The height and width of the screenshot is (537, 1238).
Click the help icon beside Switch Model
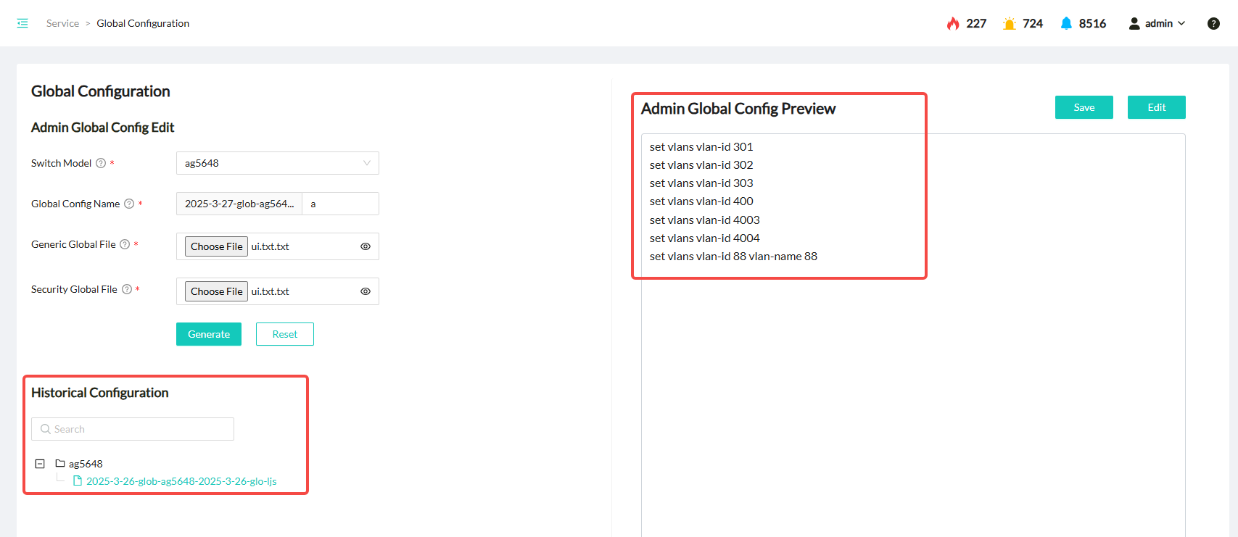(101, 163)
